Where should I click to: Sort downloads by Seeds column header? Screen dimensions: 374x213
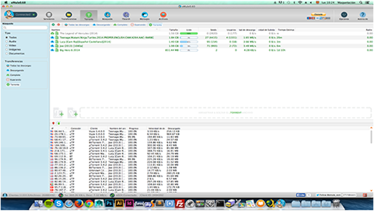[x=213, y=30]
